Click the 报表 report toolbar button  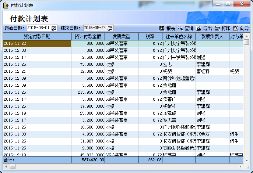point(167,28)
